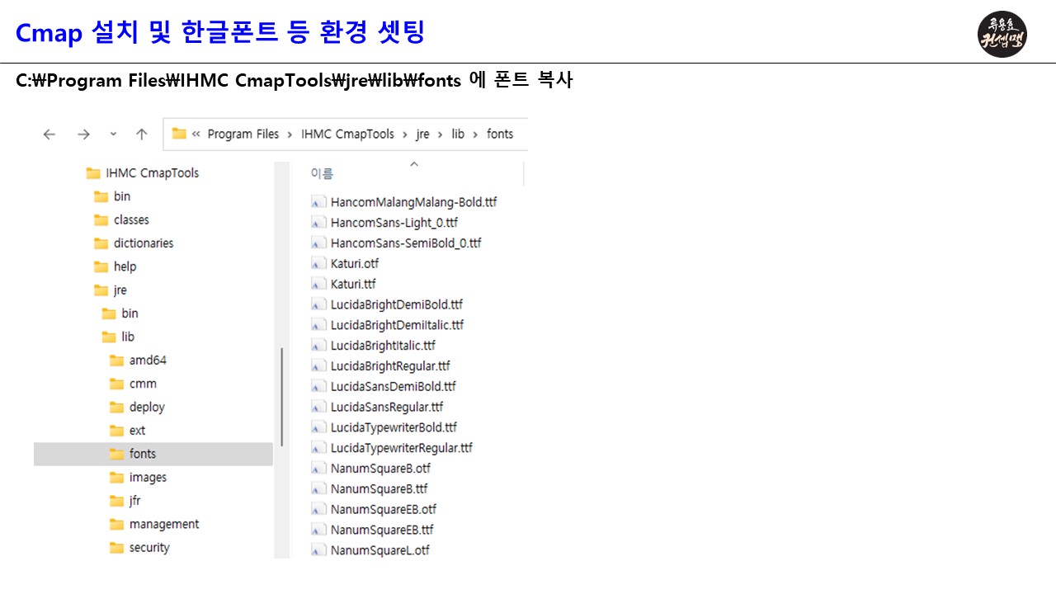The image size is (1056, 594).
Task: Open chevron between jre and lib
Action: [441, 134]
